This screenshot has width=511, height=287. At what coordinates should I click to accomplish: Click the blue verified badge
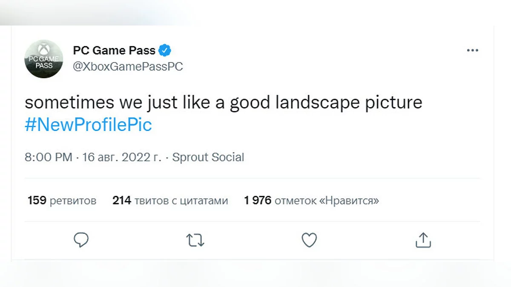click(x=165, y=51)
